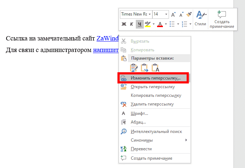Viewport: 245px width, 168px height.
Task: Click Создать примечание in mini toolbar
Action: 222,19
